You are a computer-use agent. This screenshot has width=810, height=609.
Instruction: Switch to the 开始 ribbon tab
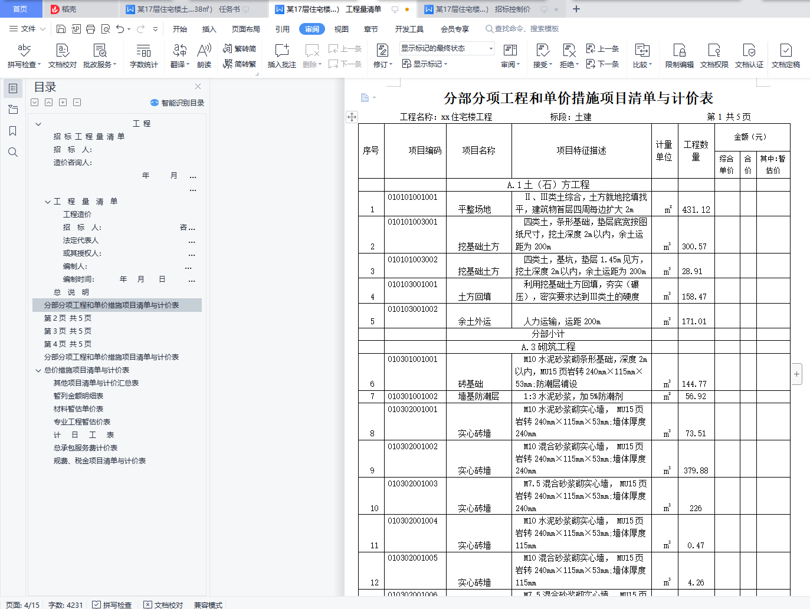pyautogui.click(x=180, y=29)
